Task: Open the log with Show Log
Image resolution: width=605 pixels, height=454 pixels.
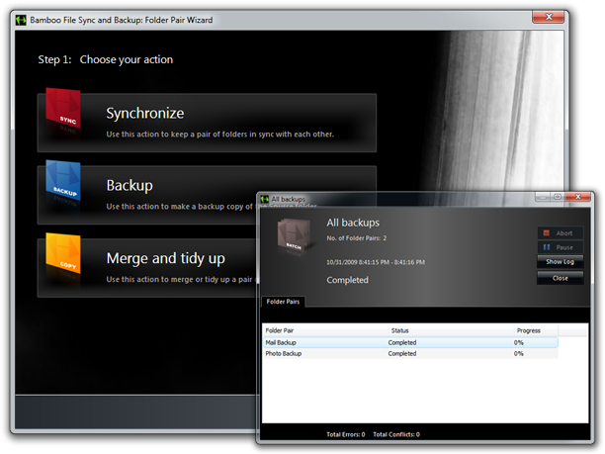Action: pyautogui.click(x=560, y=262)
